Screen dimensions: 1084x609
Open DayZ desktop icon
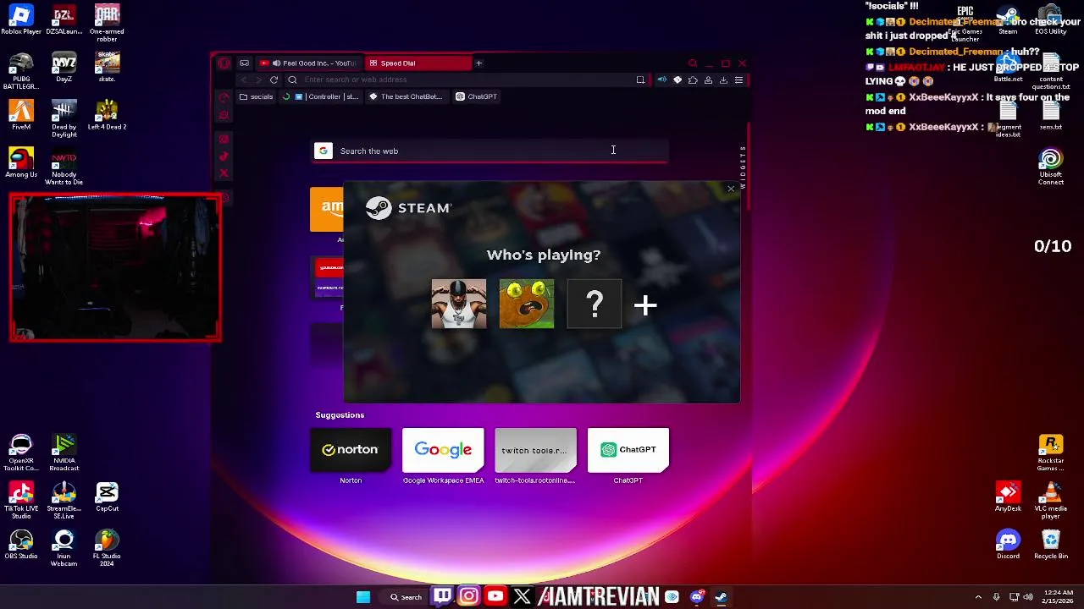pyautogui.click(x=64, y=68)
